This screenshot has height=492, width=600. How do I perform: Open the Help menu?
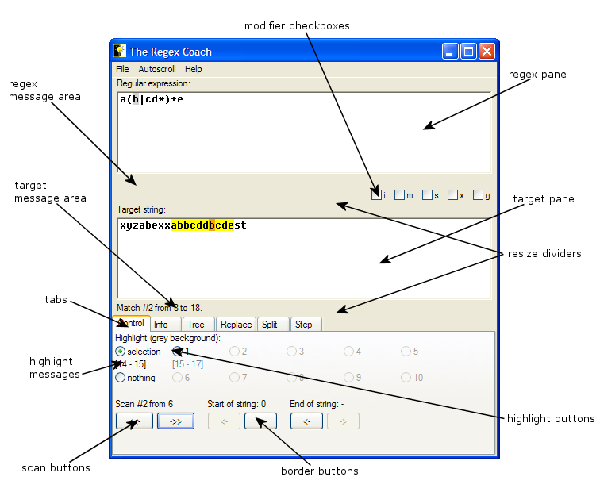193,70
